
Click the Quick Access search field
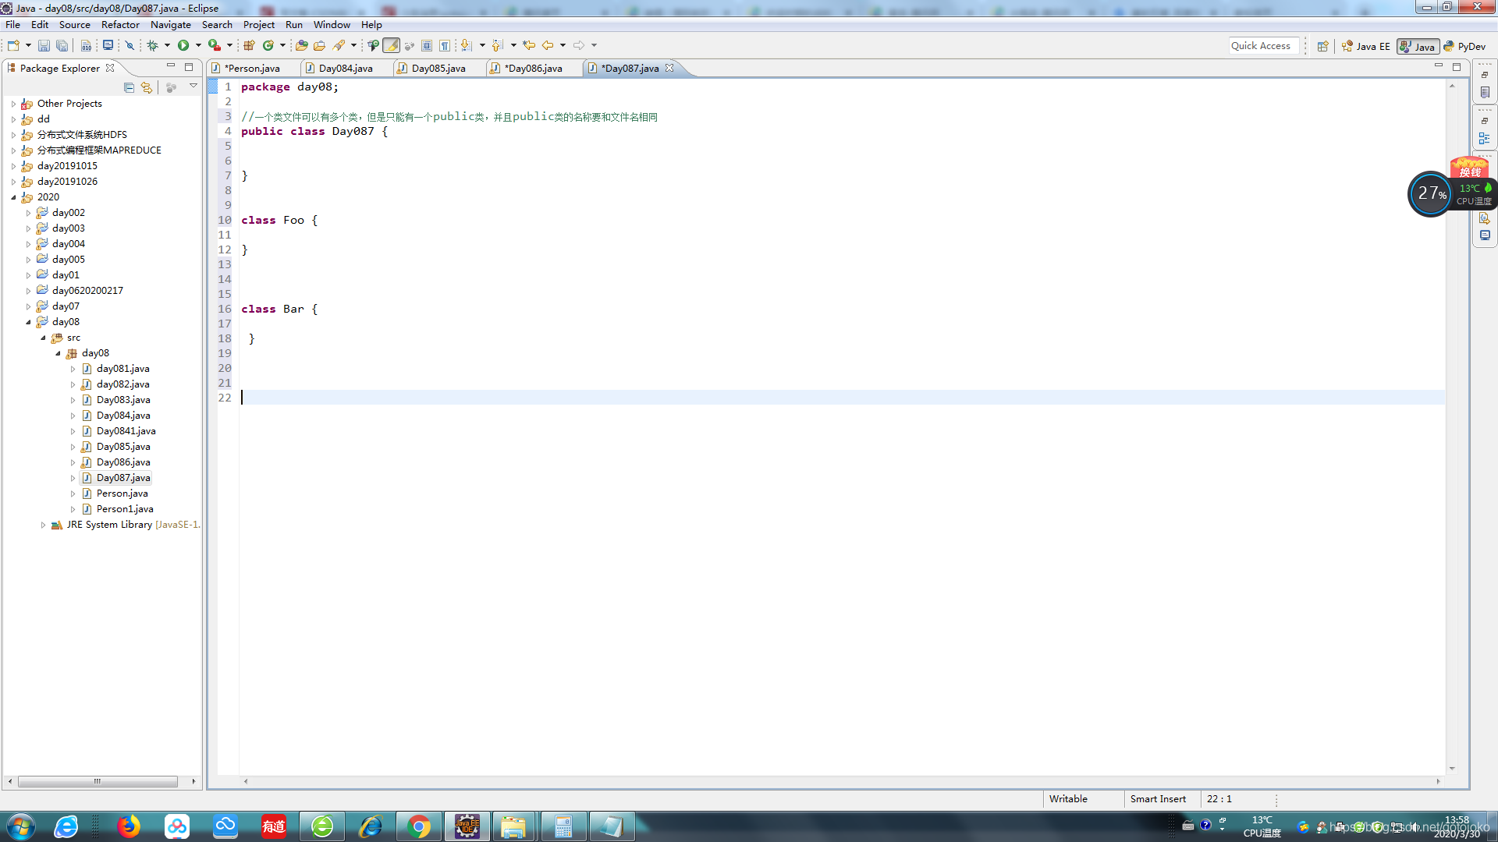1263,46
